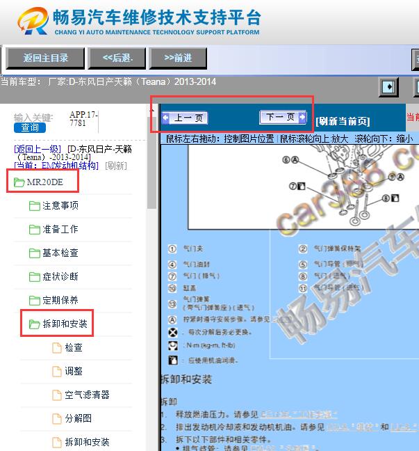Collapse the 拆卸和安装 folder
Viewport: 419px width, 451px height.
65,324
